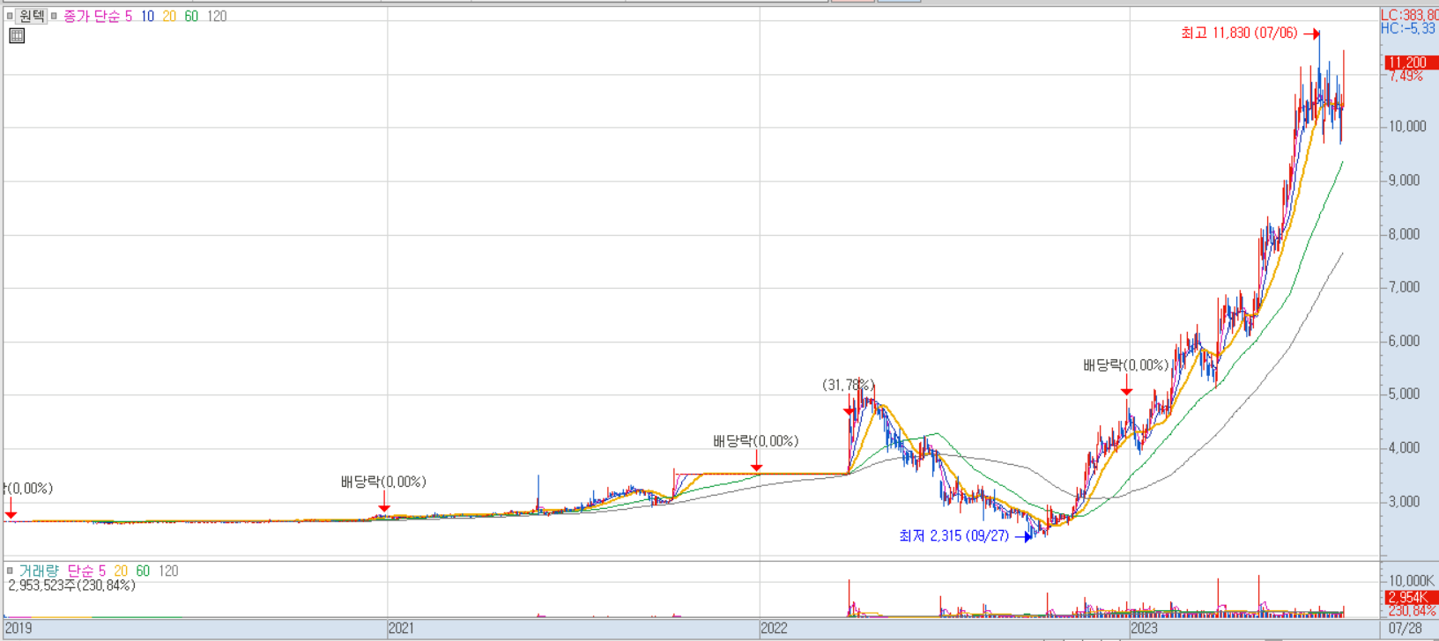Click the 배당락(0,00%) marker near 2021
This screenshot has width=1439, height=641.
383,482
